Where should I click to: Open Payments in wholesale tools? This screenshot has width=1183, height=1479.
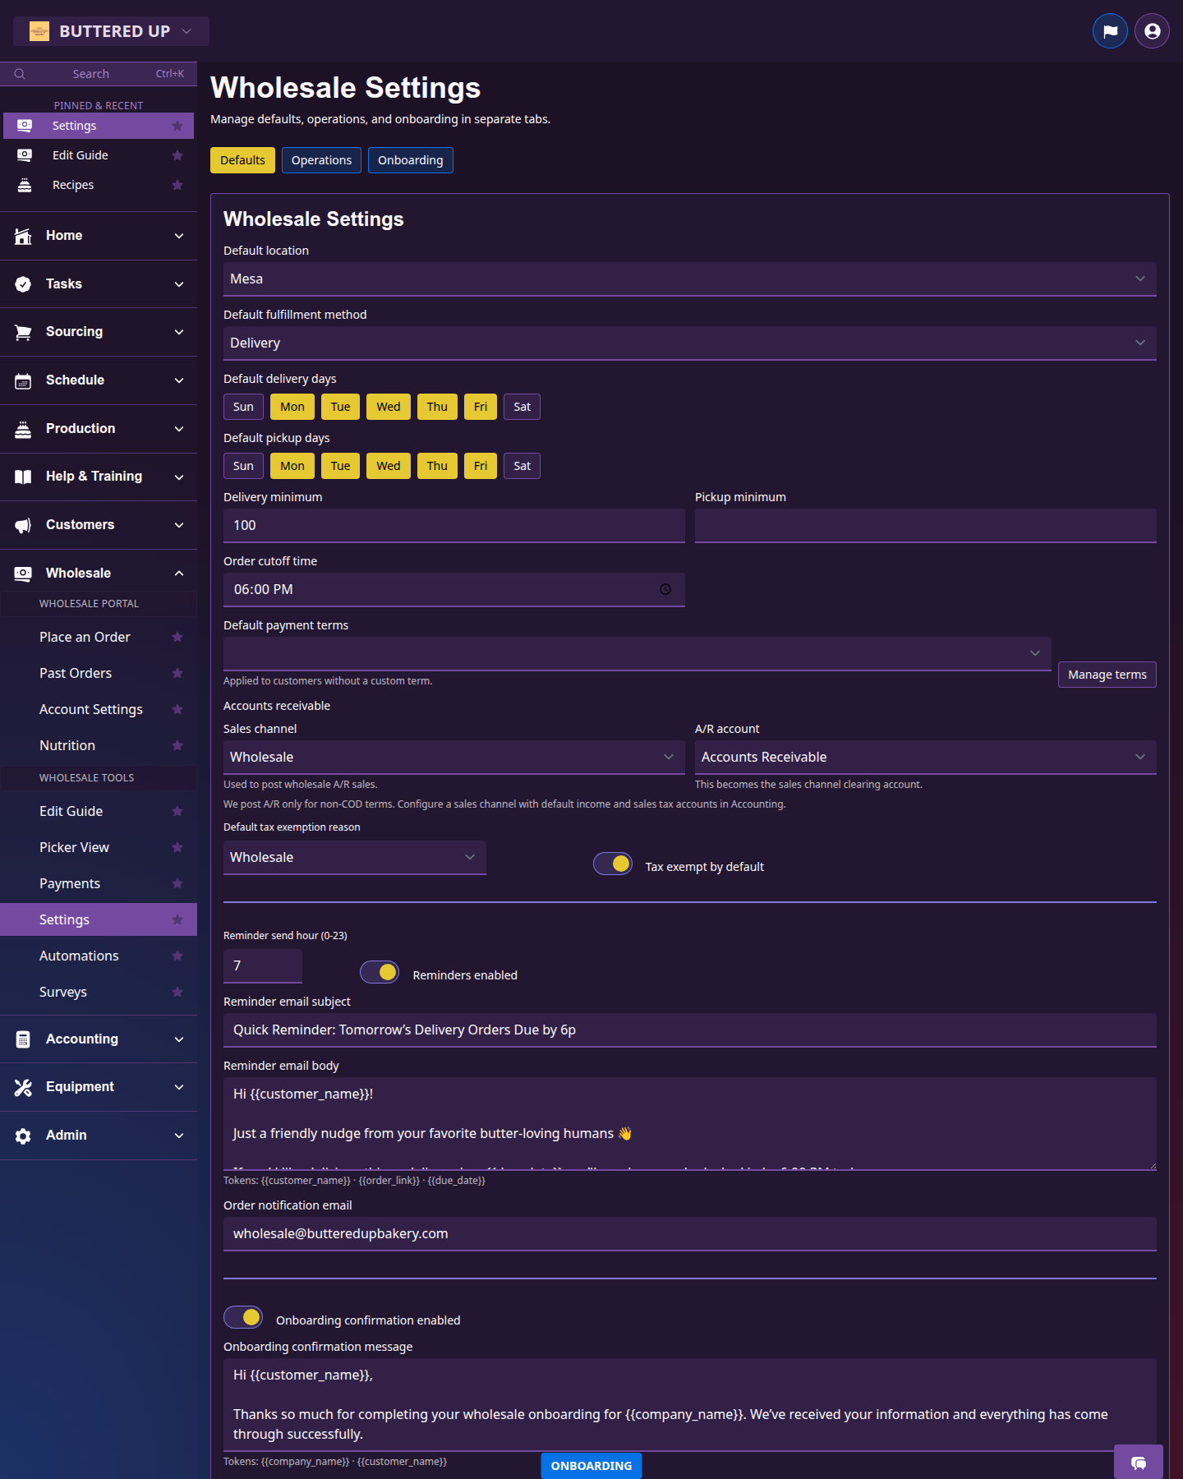(x=70, y=883)
